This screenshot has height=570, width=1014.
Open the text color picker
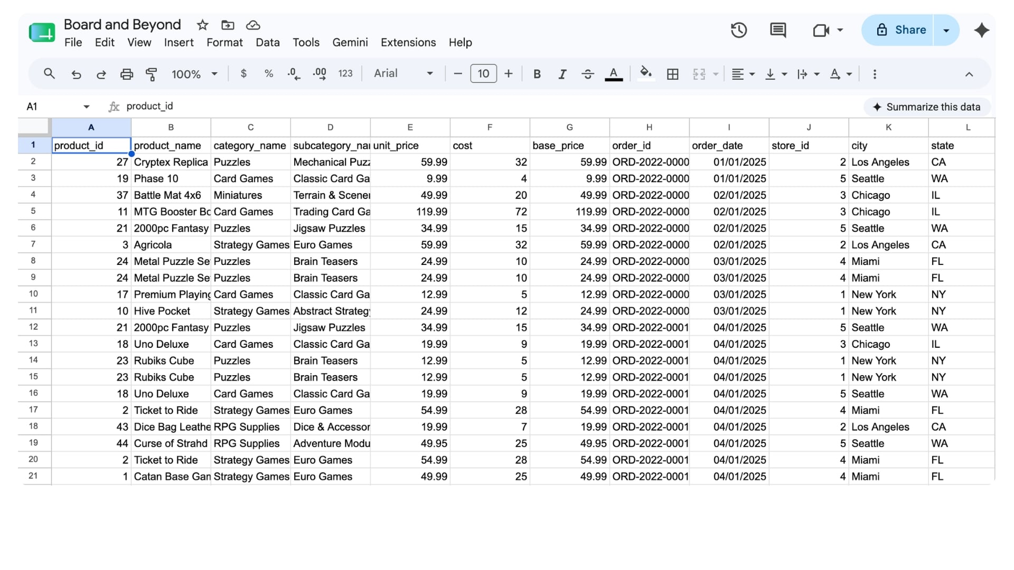pos(614,74)
